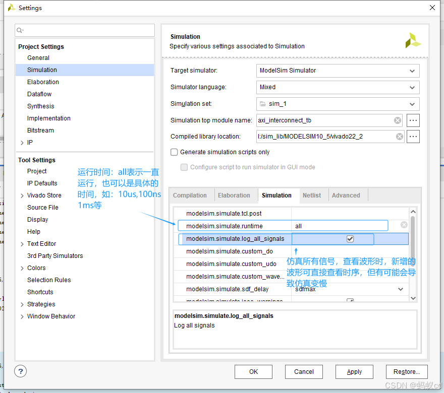Clear the Simulation top module name field
The width and height of the screenshot is (444, 393).
coord(398,120)
